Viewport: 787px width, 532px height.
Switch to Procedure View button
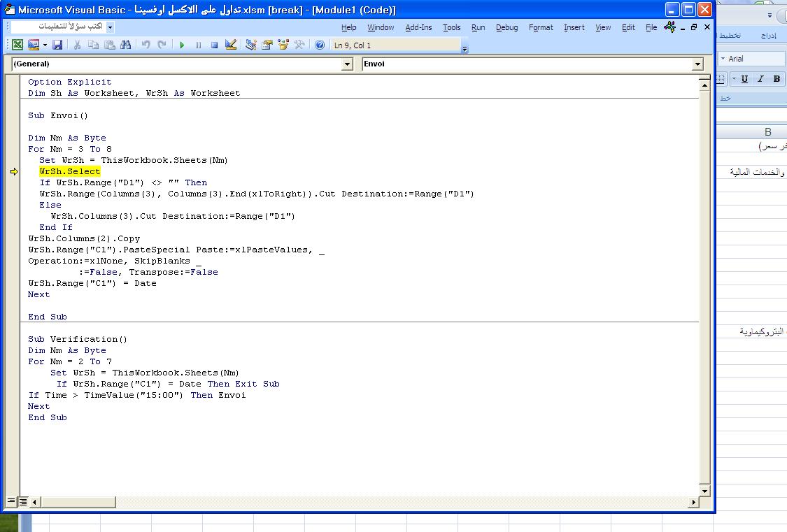(11, 501)
